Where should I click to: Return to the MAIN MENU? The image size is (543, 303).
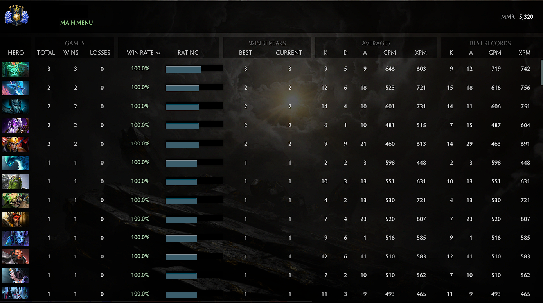click(x=77, y=23)
